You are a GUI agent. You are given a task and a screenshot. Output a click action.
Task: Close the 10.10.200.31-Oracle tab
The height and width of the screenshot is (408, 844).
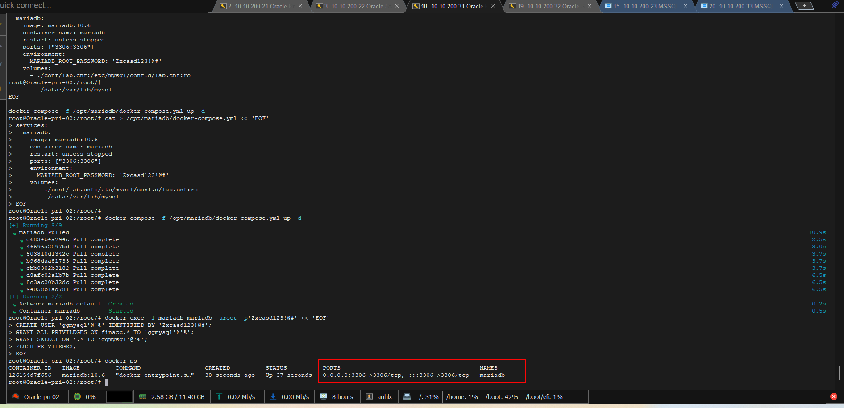(x=493, y=6)
